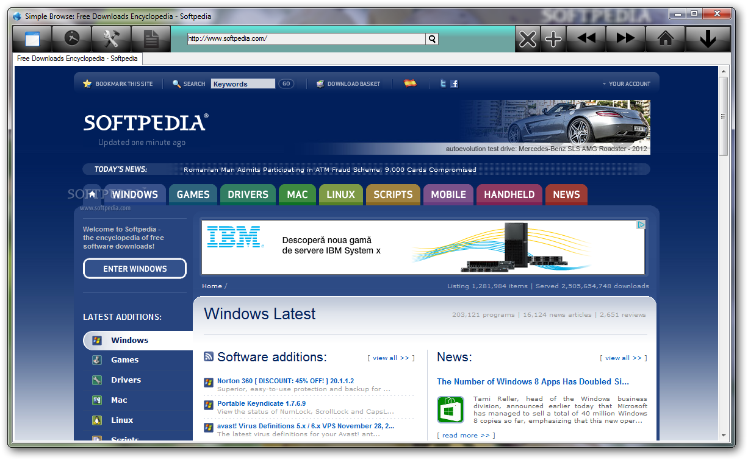
Task: Open the Mobile navigation tab
Action: 448,194
